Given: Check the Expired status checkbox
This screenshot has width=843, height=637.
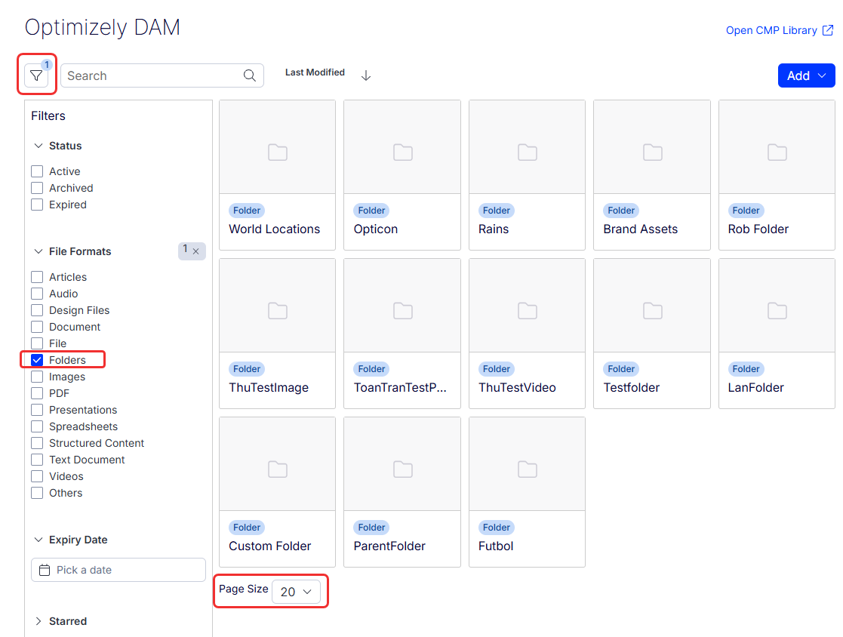Looking at the screenshot, I should point(37,205).
